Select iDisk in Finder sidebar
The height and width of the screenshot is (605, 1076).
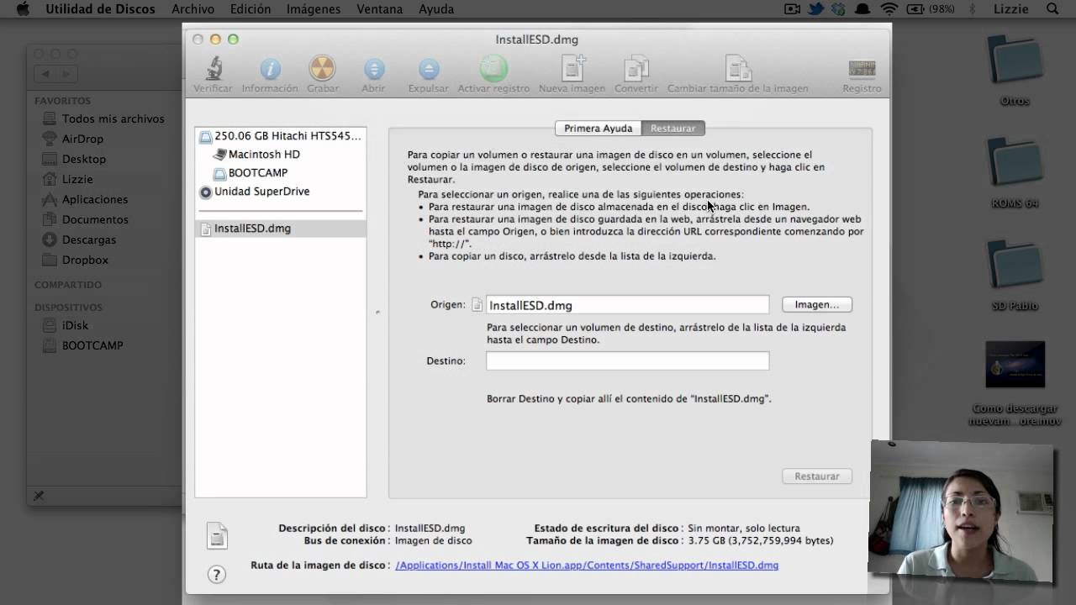[x=65, y=325]
